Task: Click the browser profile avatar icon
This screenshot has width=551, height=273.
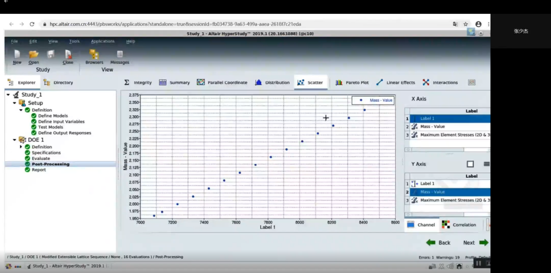Action: (x=478, y=24)
